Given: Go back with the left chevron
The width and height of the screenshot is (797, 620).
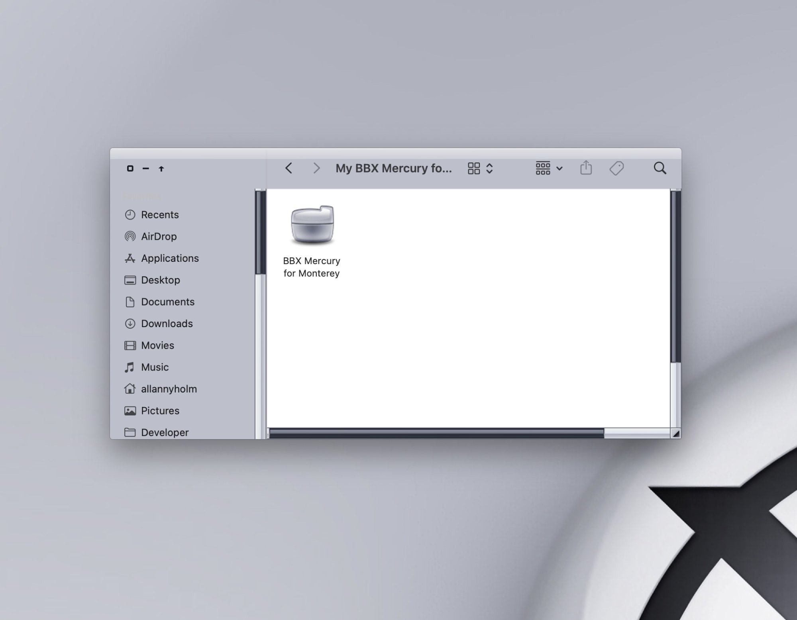Looking at the screenshot, I should (289, 168).
